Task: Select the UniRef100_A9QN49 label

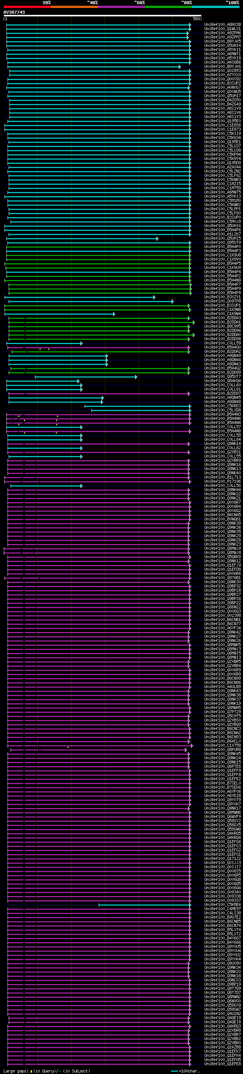Action: click(222, 355)
